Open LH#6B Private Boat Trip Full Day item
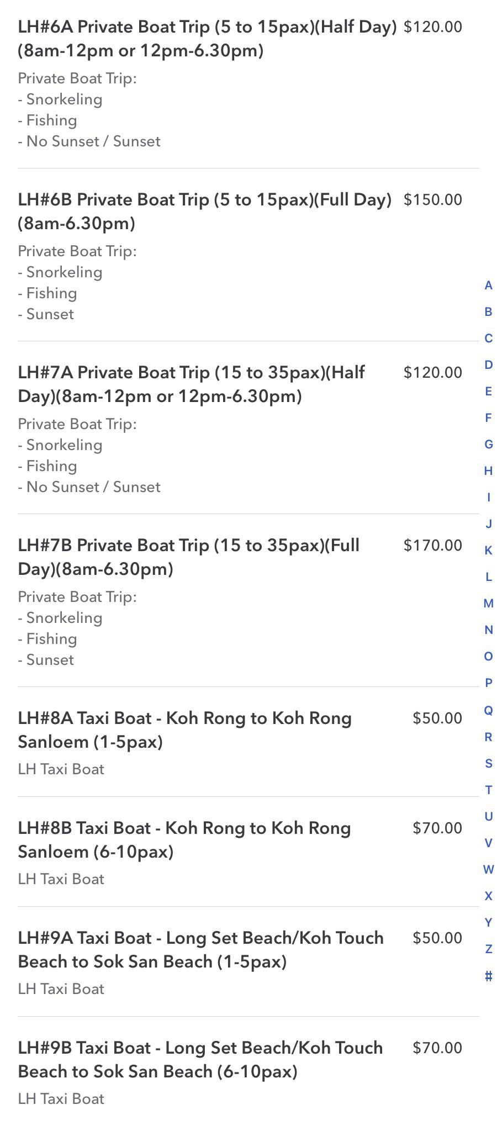This screenshot has width=497, height=1126. [204, 212]
